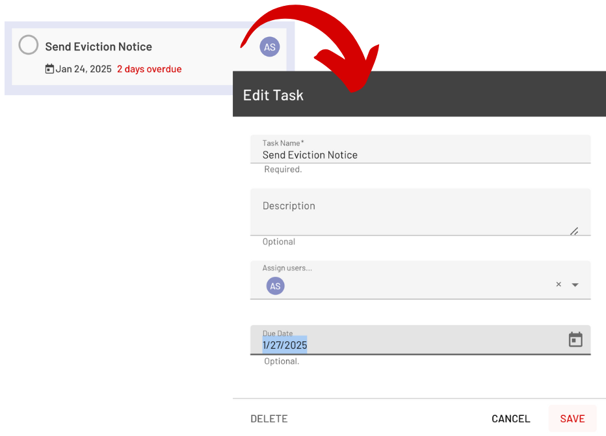Viewport: 606px width, 436px height.
Task: Edit the Task Name field
Action: tap(421, 149)
